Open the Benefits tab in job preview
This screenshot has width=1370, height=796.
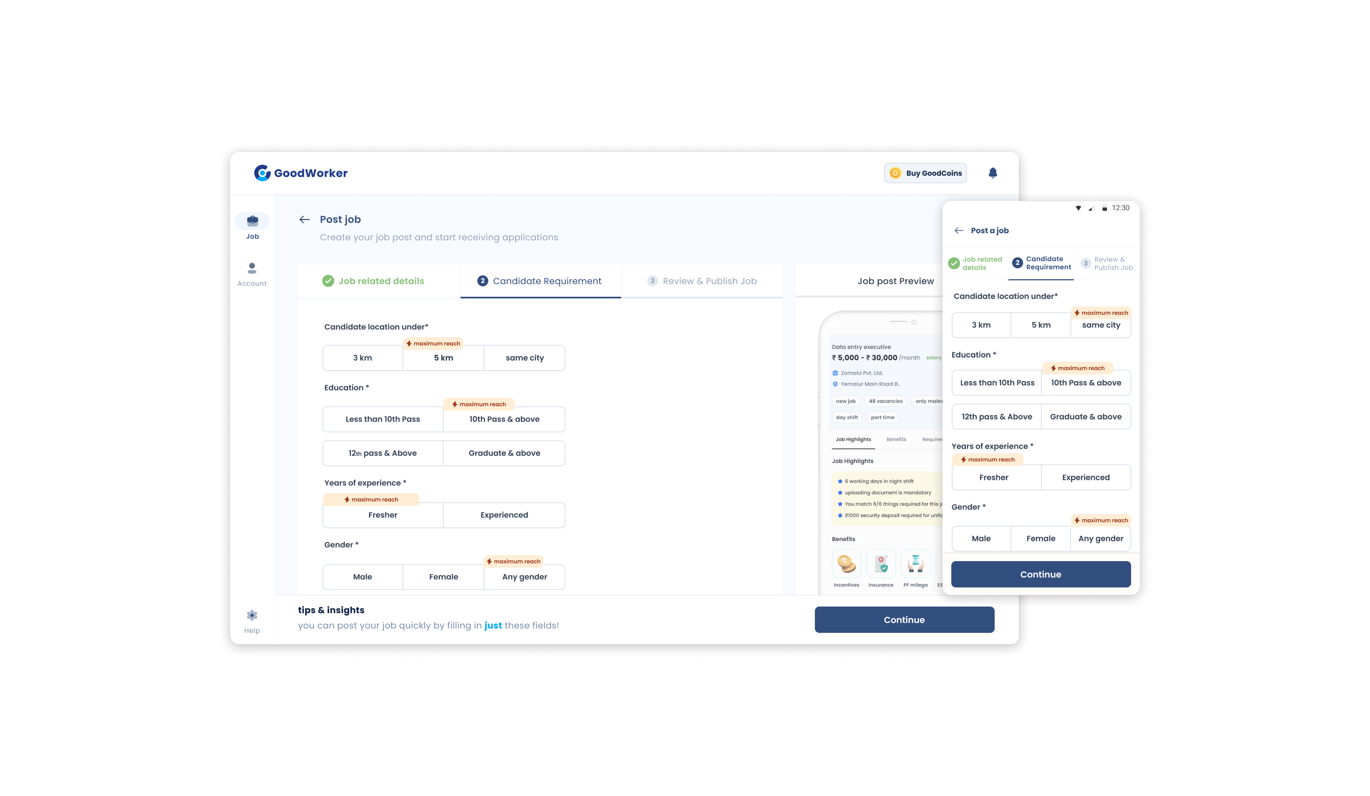(896, 439)
